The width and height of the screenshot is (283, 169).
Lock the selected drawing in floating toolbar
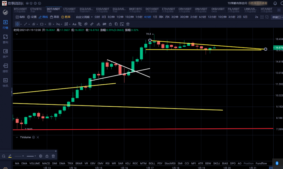coord(47,156)
